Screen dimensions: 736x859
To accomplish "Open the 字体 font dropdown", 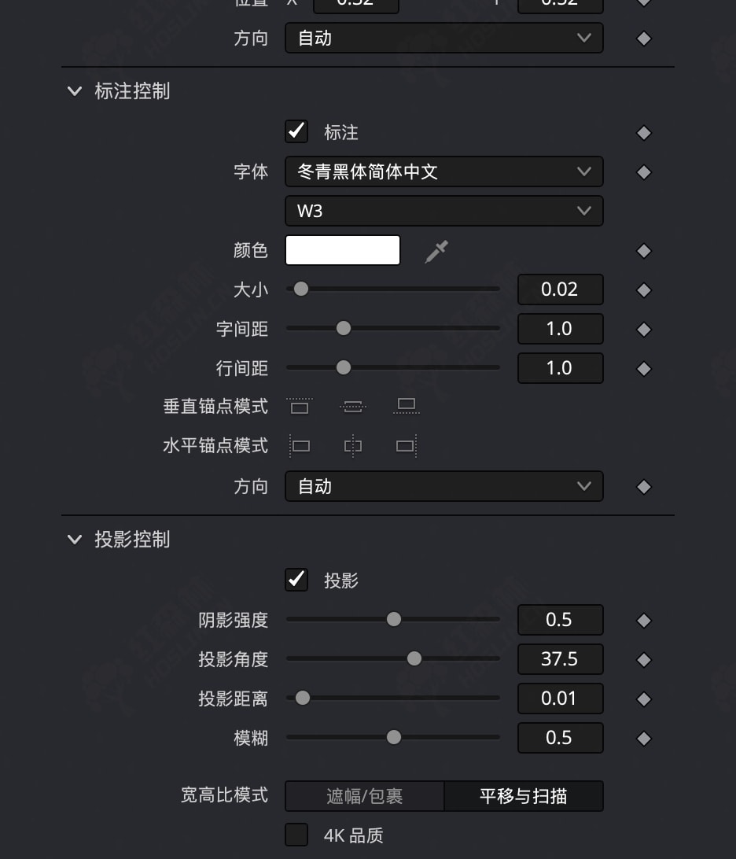I will [x=443, y=171].
